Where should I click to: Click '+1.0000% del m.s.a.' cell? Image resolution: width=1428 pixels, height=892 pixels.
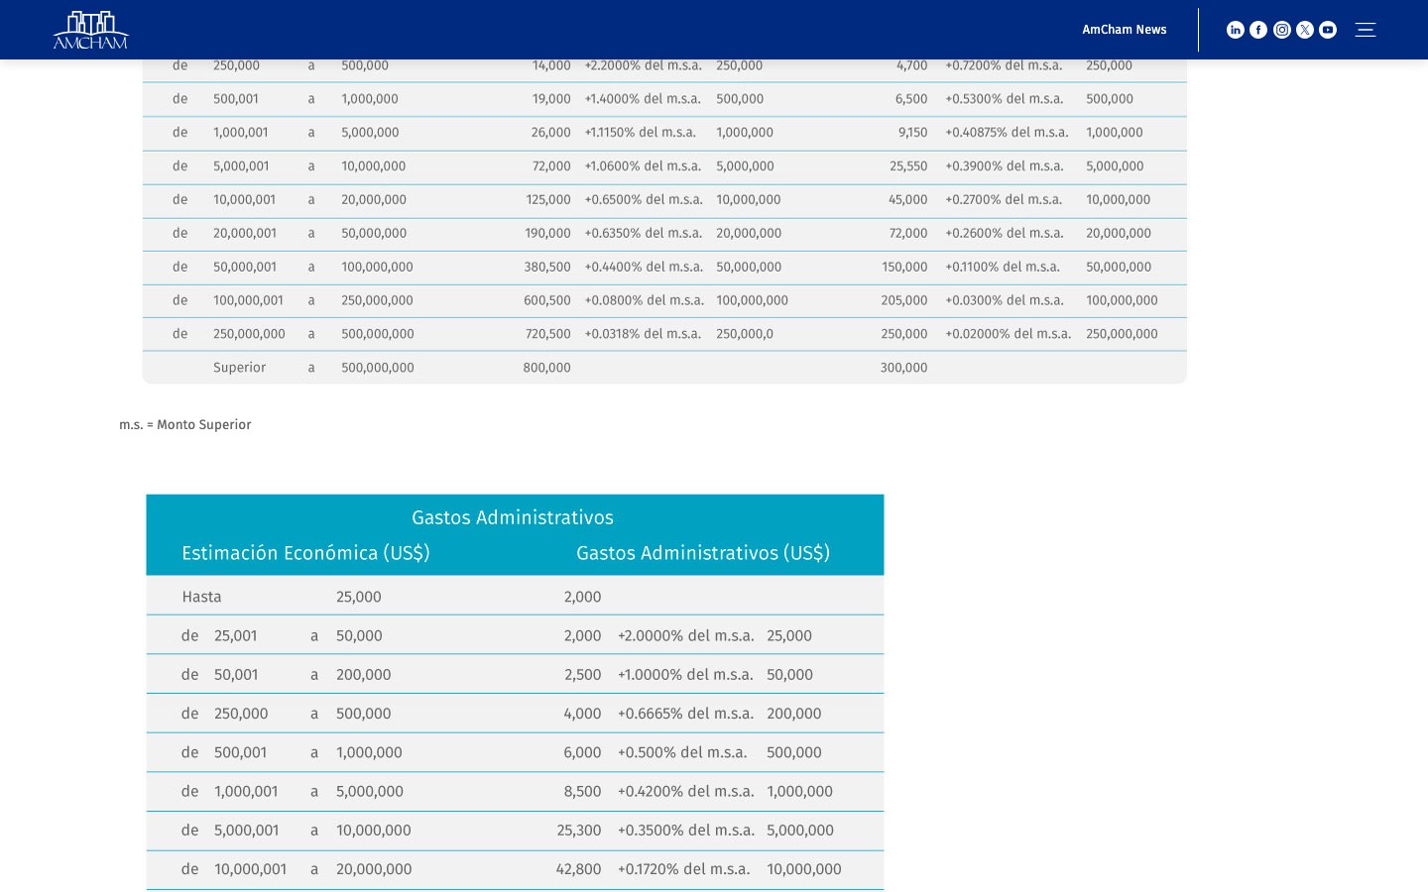pyautogui.click(x=685, y=674)
